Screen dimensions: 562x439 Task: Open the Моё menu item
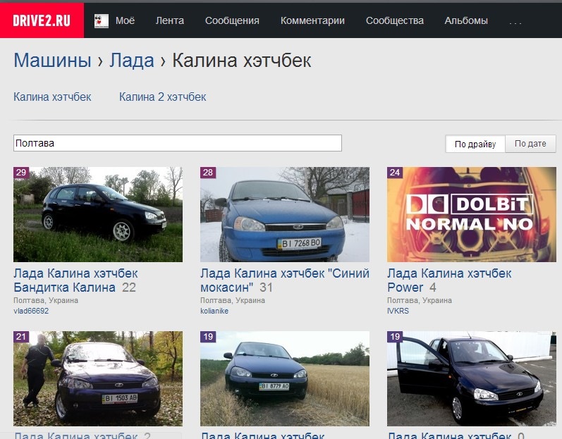(x=125, y=20)
